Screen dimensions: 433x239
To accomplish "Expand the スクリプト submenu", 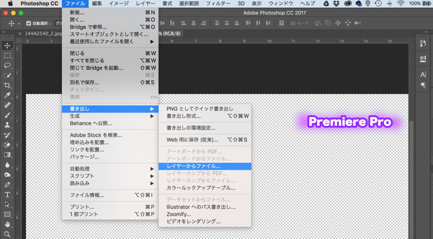I will [x=110, y=176].
